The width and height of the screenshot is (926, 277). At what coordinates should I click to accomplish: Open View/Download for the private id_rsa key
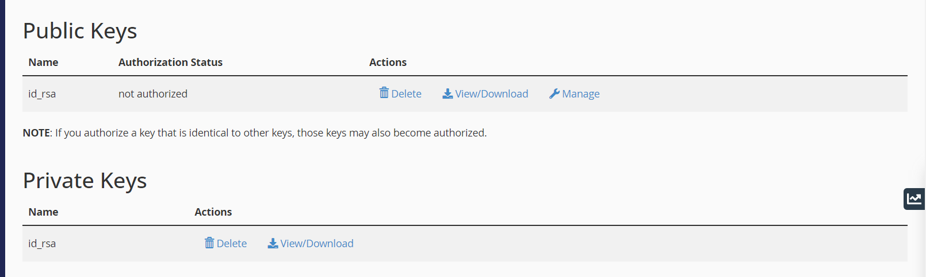tap(311, 243)
